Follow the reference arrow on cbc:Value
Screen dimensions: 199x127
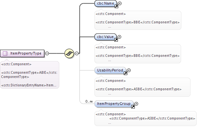pyautogui.click(x=116, y=40)
